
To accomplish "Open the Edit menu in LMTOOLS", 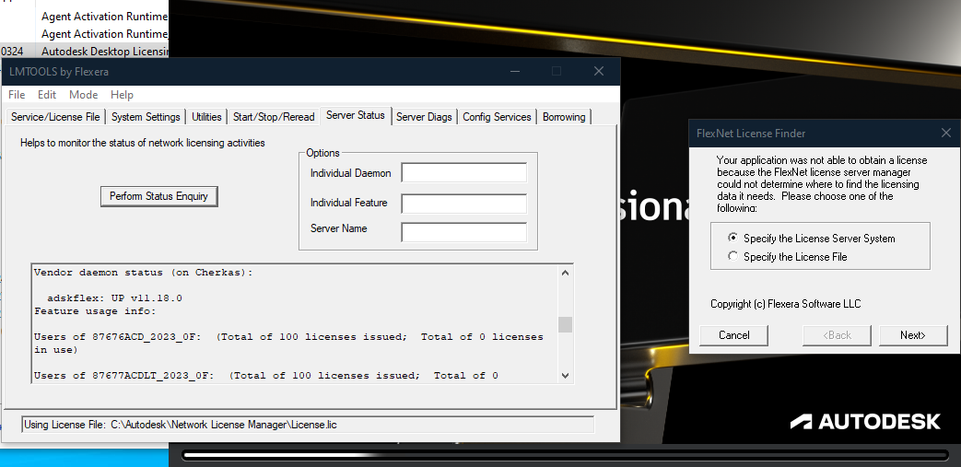I will (x=47, y=94).
